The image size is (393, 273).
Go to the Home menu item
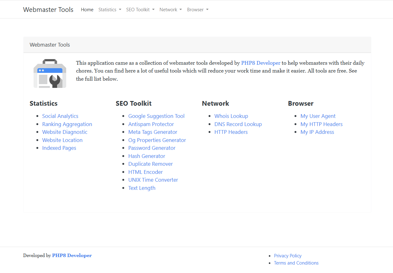87,10
